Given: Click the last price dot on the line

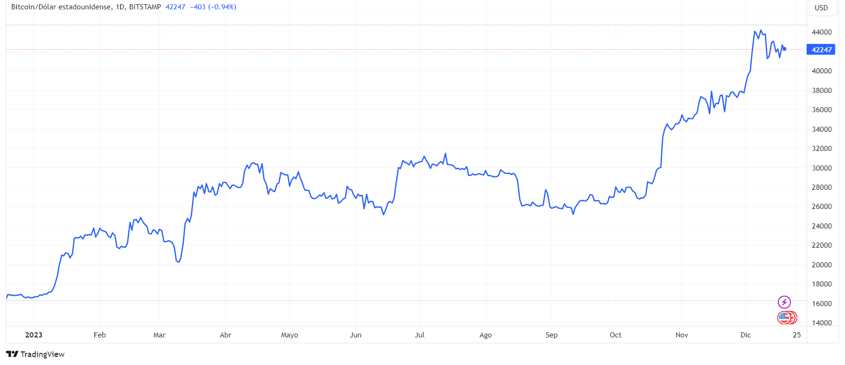Looking at the screenshot, I should click(785, 49).
